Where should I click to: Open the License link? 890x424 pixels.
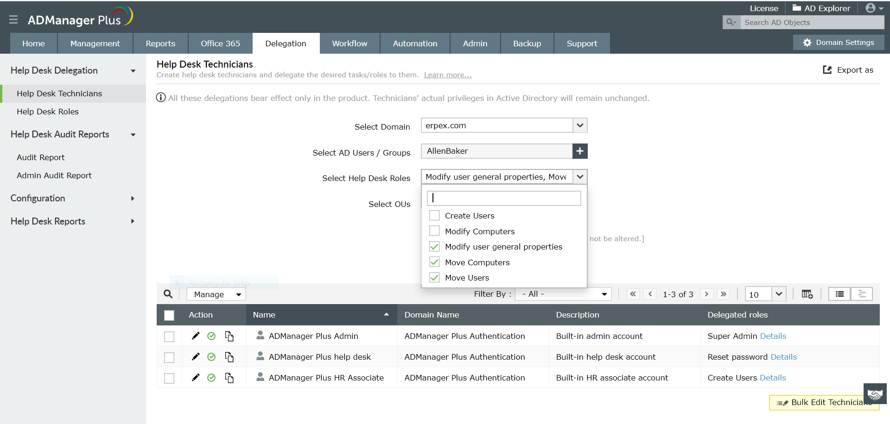pyautogui.click(x=764, y=8)
